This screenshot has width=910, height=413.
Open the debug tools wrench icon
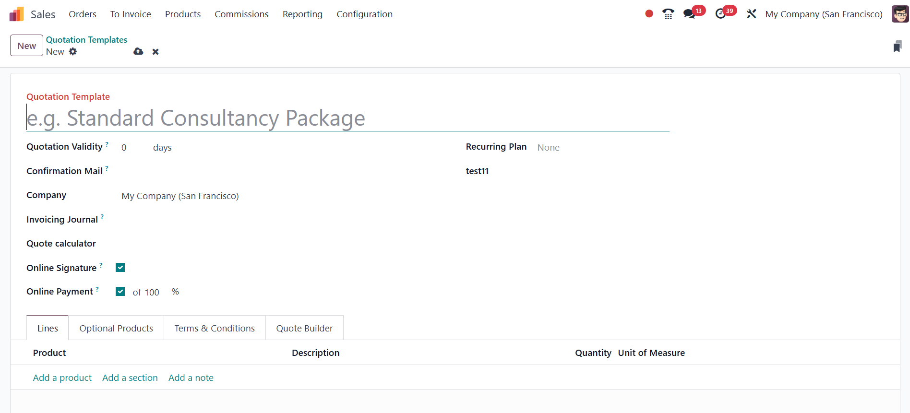tap(751, 14)
